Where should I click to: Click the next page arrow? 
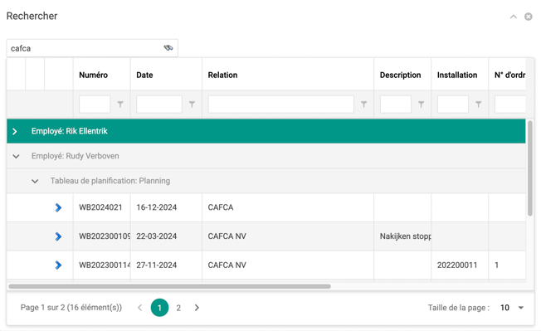tap(197, 308)
